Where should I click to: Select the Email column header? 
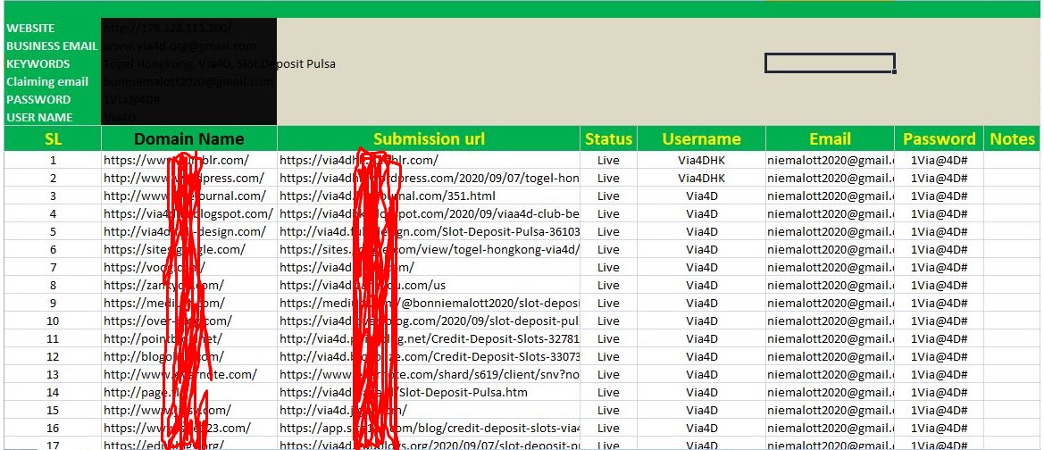coord(830,138)
